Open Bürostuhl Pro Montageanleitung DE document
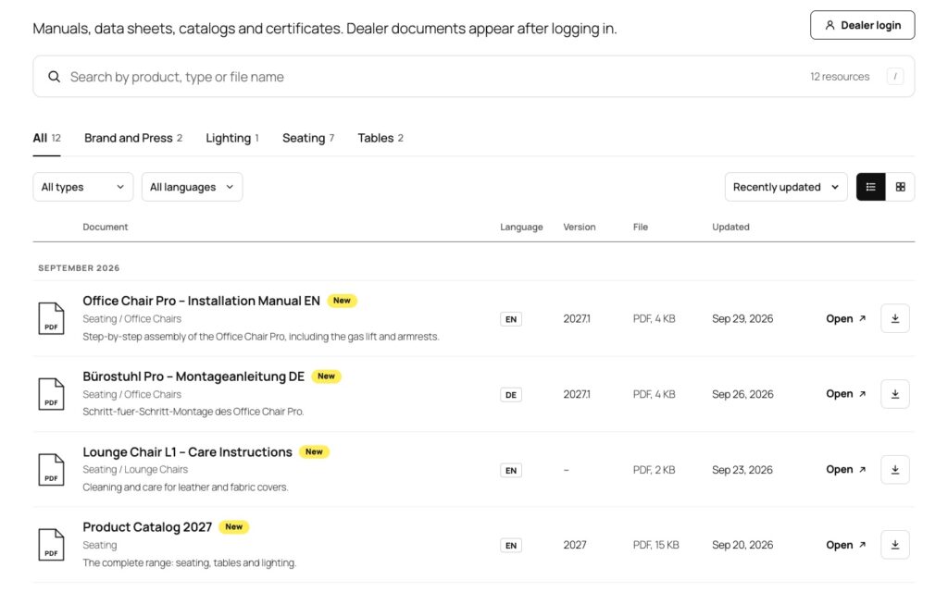Viewport: 948px width, 592px height. pyautogui.click(x=193, y=376)
